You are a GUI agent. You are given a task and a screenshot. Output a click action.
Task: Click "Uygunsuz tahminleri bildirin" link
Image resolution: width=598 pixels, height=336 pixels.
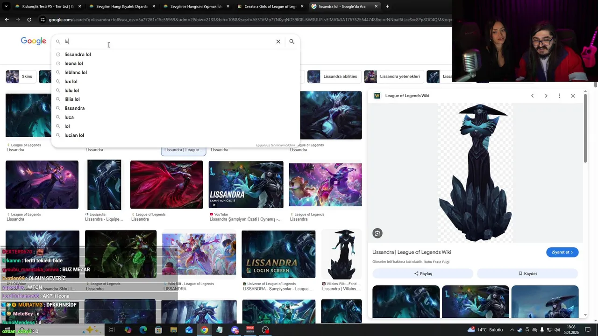(276, 145)
